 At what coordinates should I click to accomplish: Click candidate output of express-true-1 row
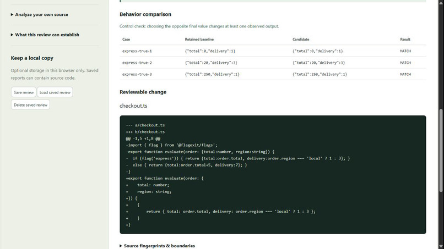pos(318,51)
